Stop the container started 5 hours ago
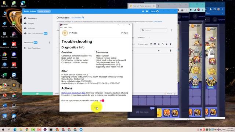The width and height of the screenshot is (235, 132). point(166,44)
